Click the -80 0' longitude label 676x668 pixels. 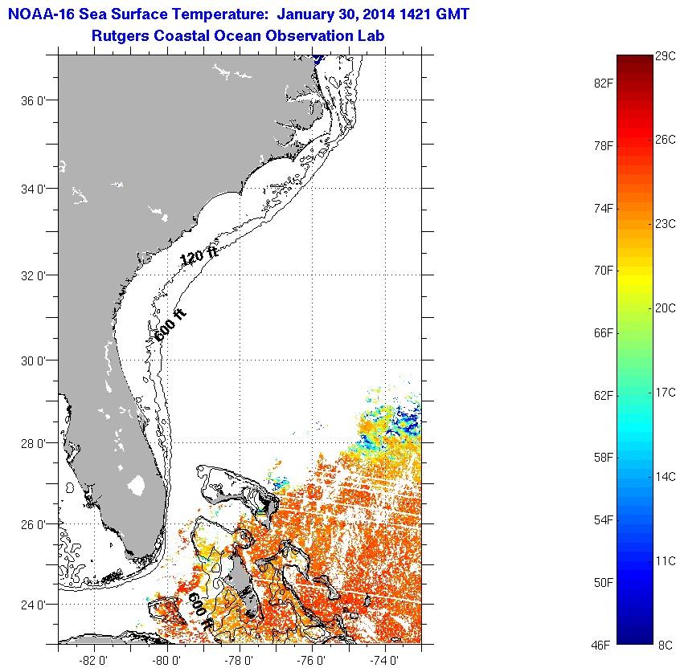point(166,660)
